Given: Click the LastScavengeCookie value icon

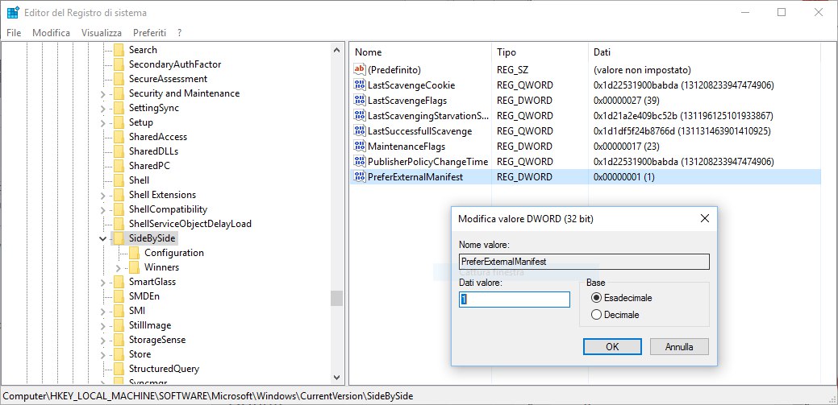Looking at the screenshot, I should tap(360, 85).
